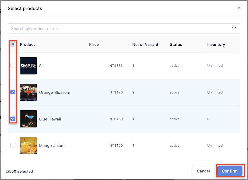Click the No. of Variant header

[x=145, y=45]
